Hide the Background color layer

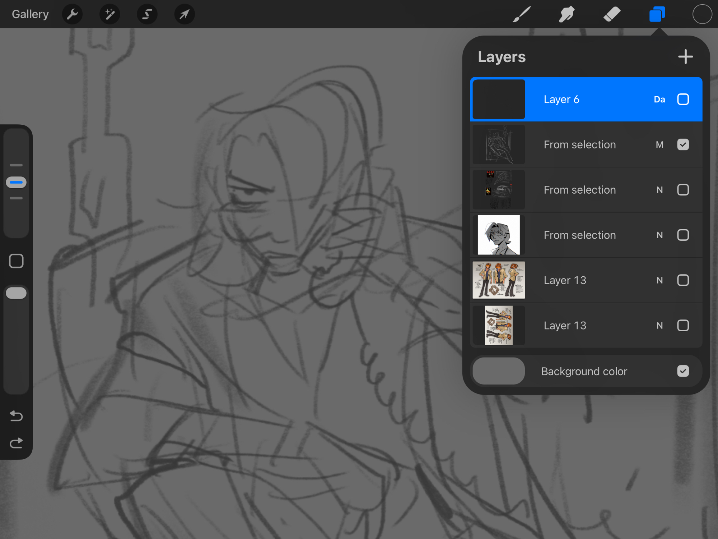pyautogui.click(x=683, y=371)
